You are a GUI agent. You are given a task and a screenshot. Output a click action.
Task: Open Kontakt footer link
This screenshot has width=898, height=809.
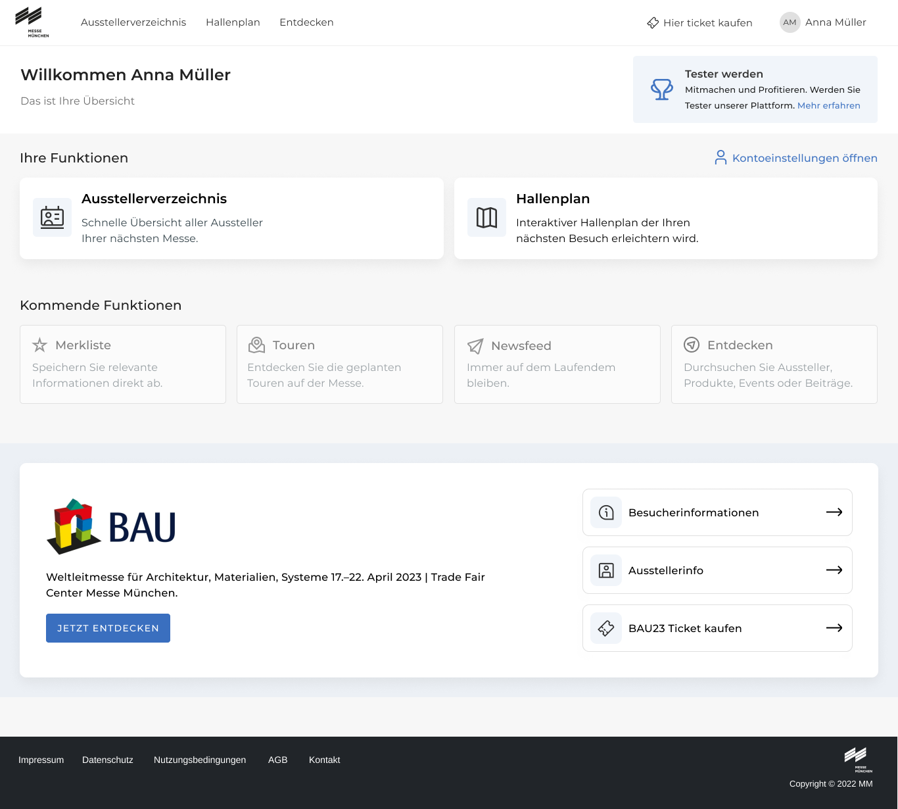[x=325, y=760]
